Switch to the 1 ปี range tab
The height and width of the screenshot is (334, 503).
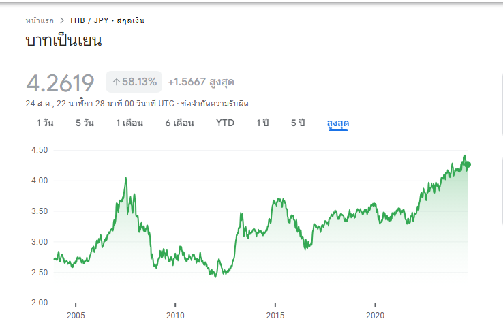pyautogui.click(x=262, y=123)
